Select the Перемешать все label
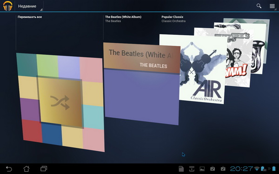279x174 pixels. coord(30,17)
